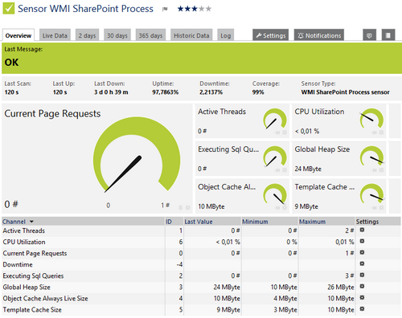The image size is (402, 318).
Task: Open the Notifications tab
Action: click(x=319, y=35)
